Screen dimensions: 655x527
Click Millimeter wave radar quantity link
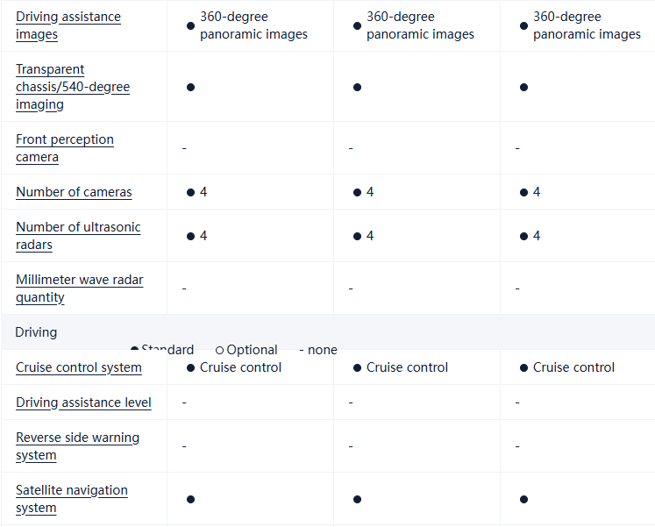tap(79, 288)
